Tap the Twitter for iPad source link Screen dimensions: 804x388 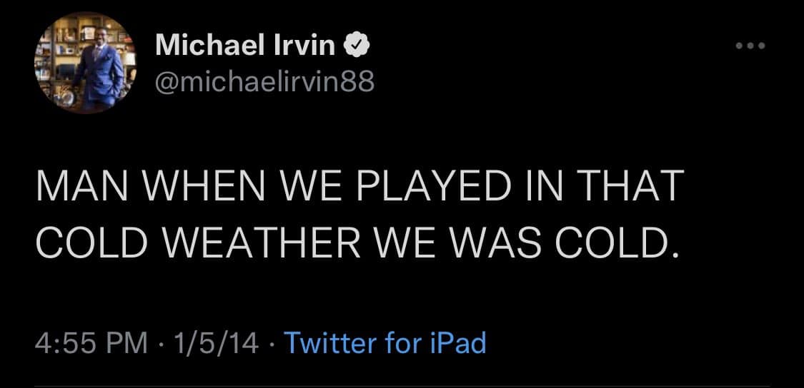click(385, 343)
